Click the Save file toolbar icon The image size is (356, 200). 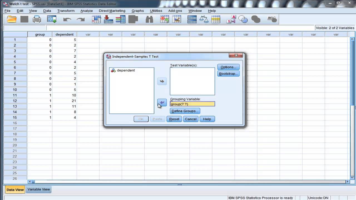[x=24, y=19]
